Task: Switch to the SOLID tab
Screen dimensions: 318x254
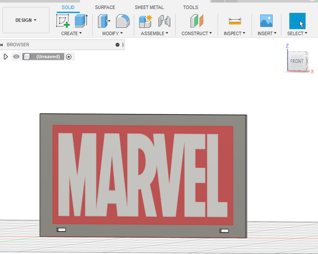Action: coord(68,8)
